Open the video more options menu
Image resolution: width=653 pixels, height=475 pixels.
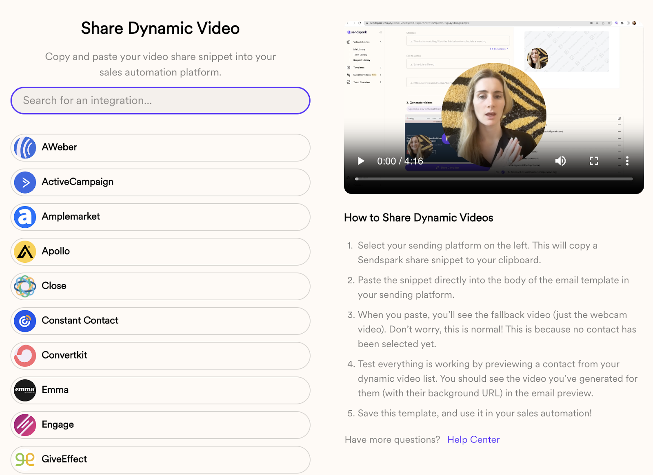tap(627, 161)
